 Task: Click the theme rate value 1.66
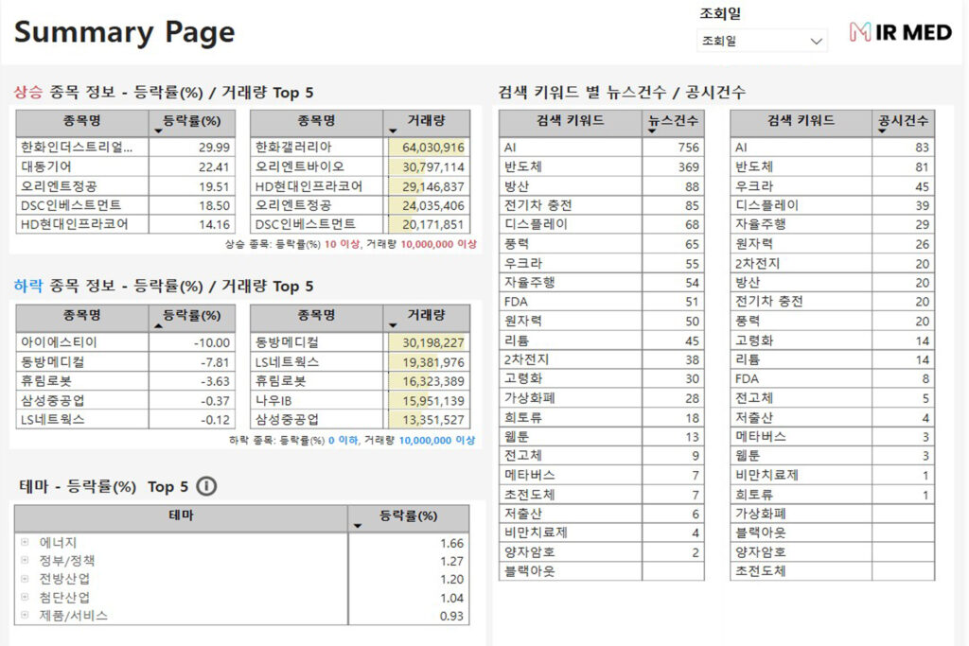click(x=451, y=544)
